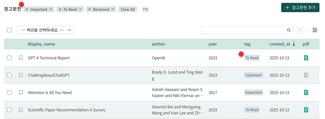Click the magnifier search icon

pos(289,30)
